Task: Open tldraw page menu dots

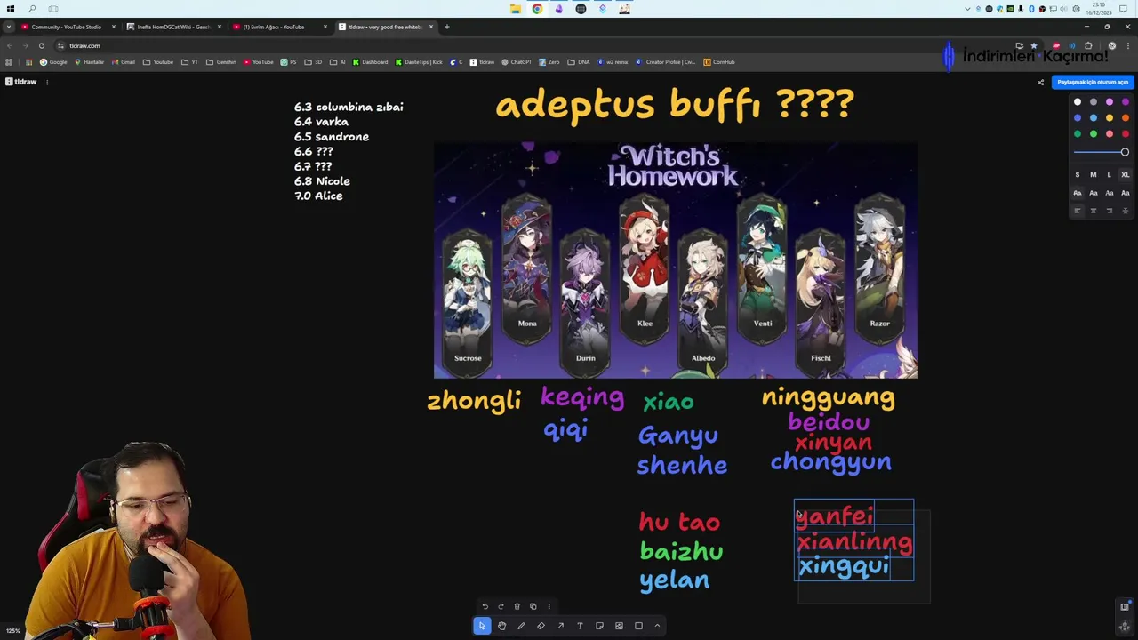Action: click(x=47, y=82)
